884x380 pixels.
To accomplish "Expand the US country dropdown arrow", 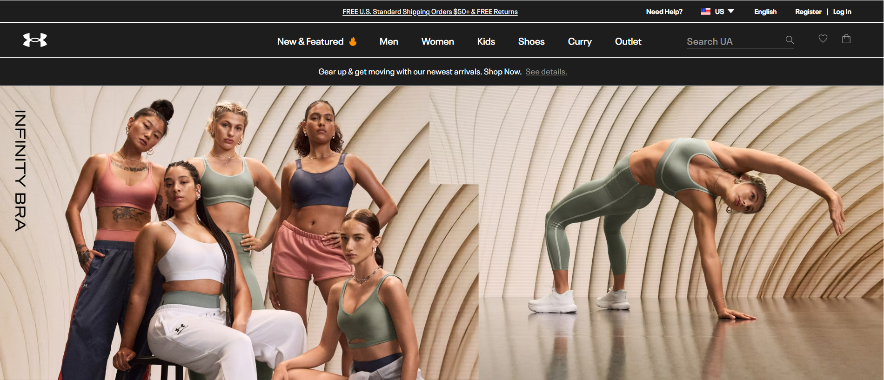I will (731, 11).
